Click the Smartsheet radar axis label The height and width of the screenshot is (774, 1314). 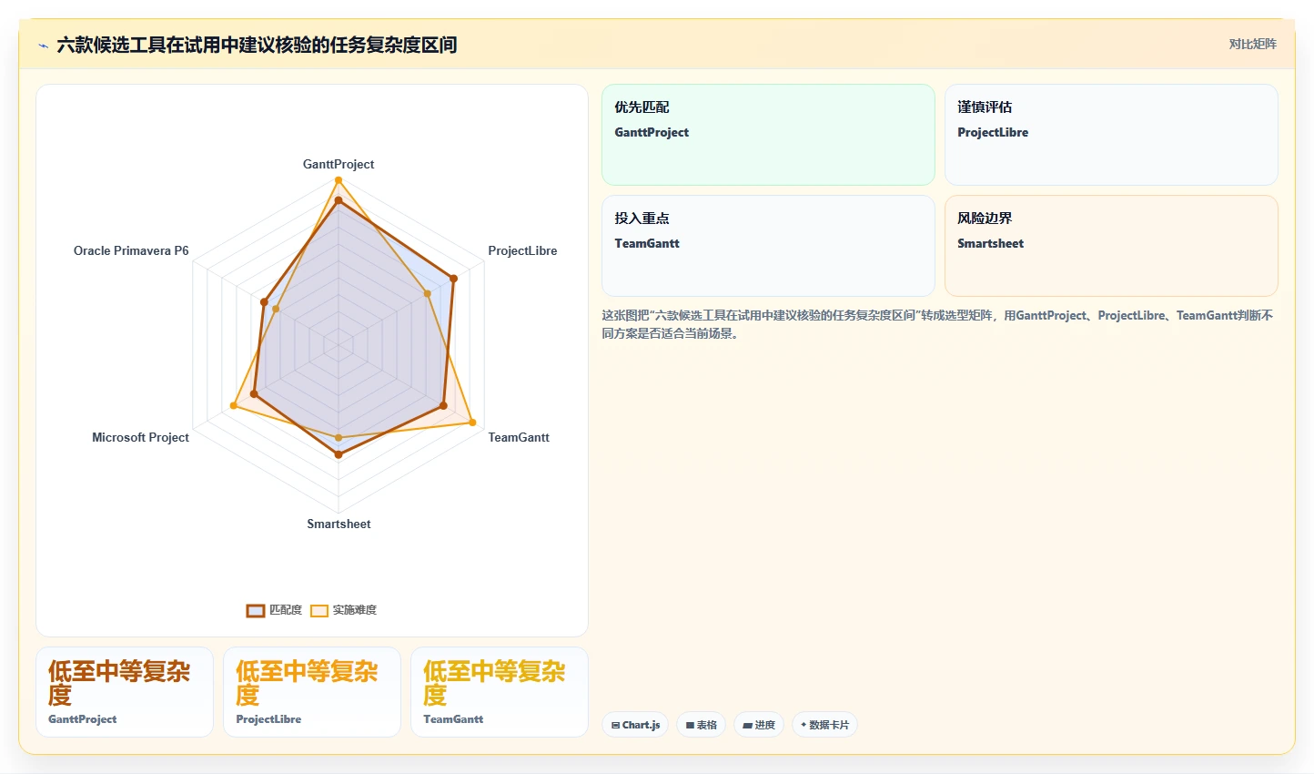[x=339, y=524]
